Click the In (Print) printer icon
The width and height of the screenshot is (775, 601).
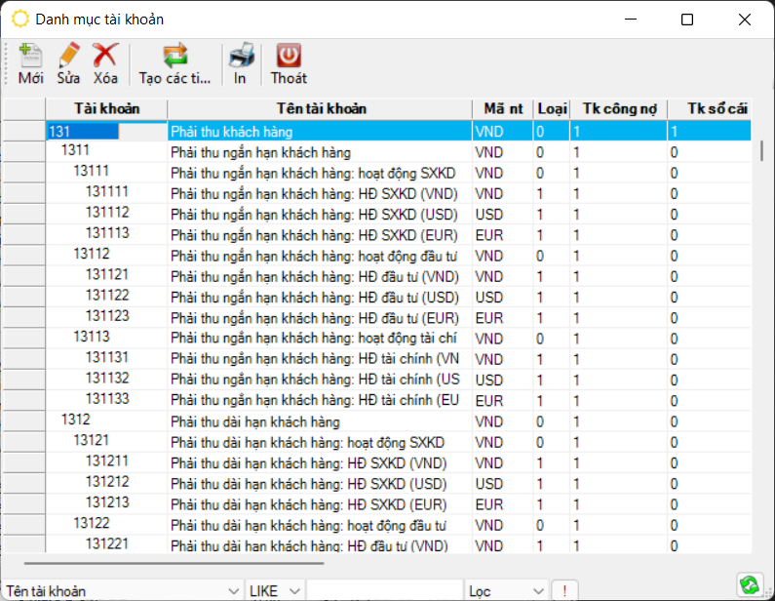(x=240, y=57)
